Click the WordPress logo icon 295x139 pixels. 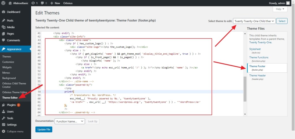(x=4, y=3)
